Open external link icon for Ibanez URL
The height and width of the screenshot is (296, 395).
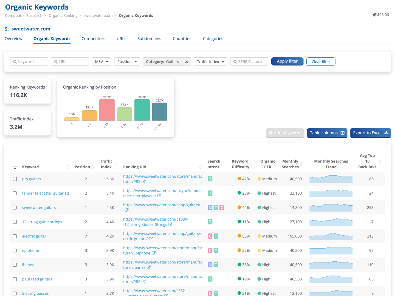148,267
